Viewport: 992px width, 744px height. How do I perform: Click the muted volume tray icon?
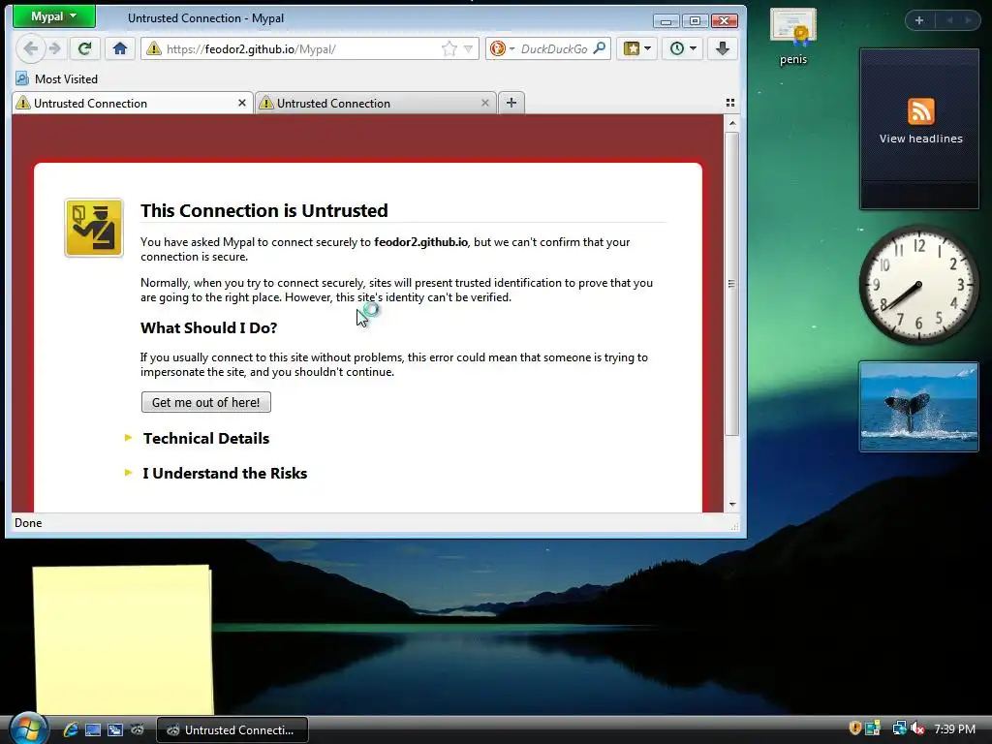coord(917,728)
